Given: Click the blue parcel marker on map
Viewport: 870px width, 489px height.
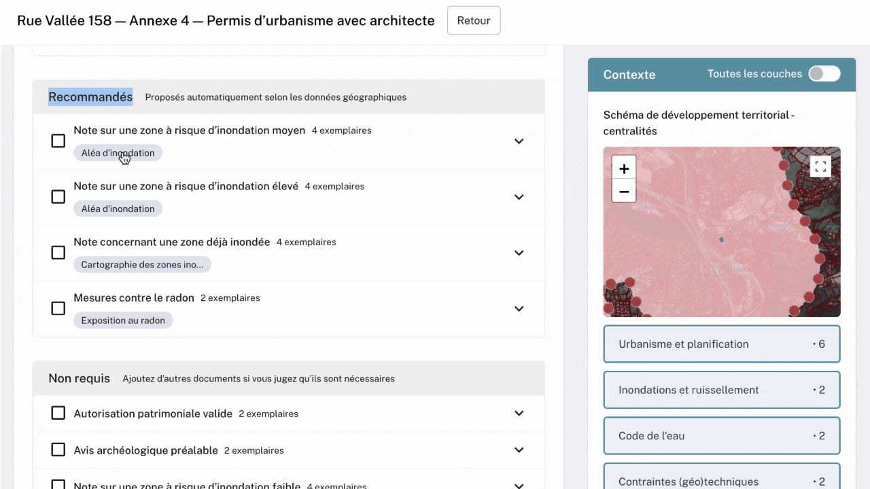Looking at the screenshot, I should (722, 240).
